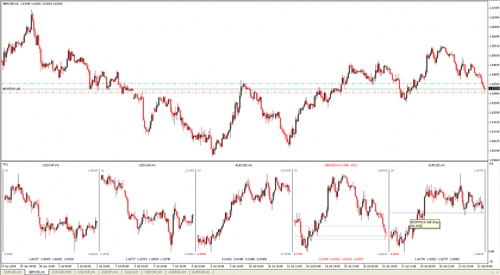This screenshot has width=500, height=275.
Task: Click the green 0.39% value under USDCHF
Action: point(8,254)
